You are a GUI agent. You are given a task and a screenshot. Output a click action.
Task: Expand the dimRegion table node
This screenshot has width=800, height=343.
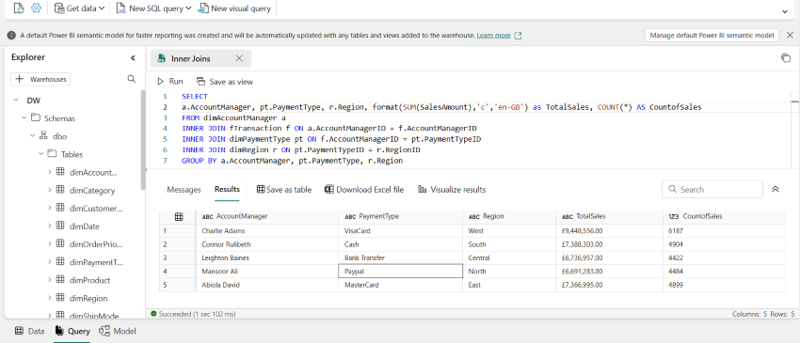pyautogui.click(x=50, y=298)
